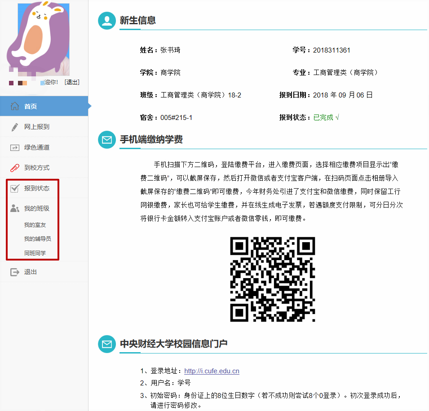
Task: Open the 首页 menu item
Action: (x=44, y=106)
